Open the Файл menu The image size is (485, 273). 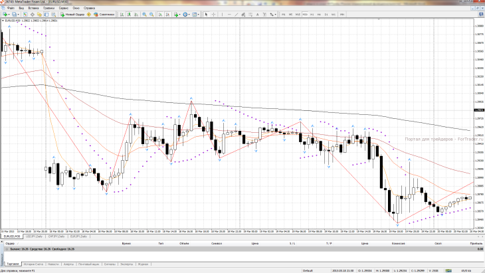click(11, 8)
